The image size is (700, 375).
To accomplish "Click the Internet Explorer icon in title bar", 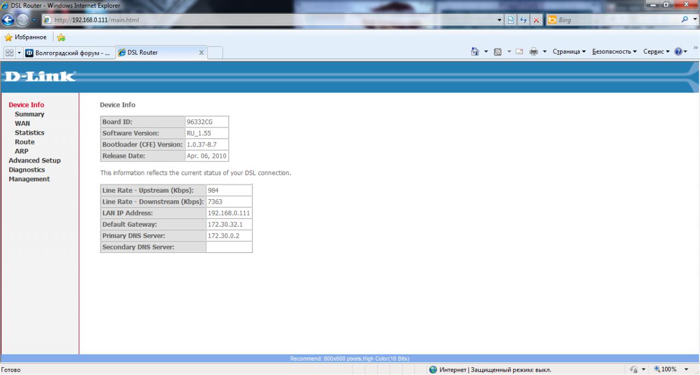I will pyautogui.click(x=5, y=5).
